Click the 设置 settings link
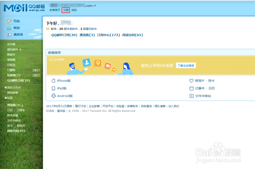The height and width of the screenshot is (169, 255). tap(66, 10)
